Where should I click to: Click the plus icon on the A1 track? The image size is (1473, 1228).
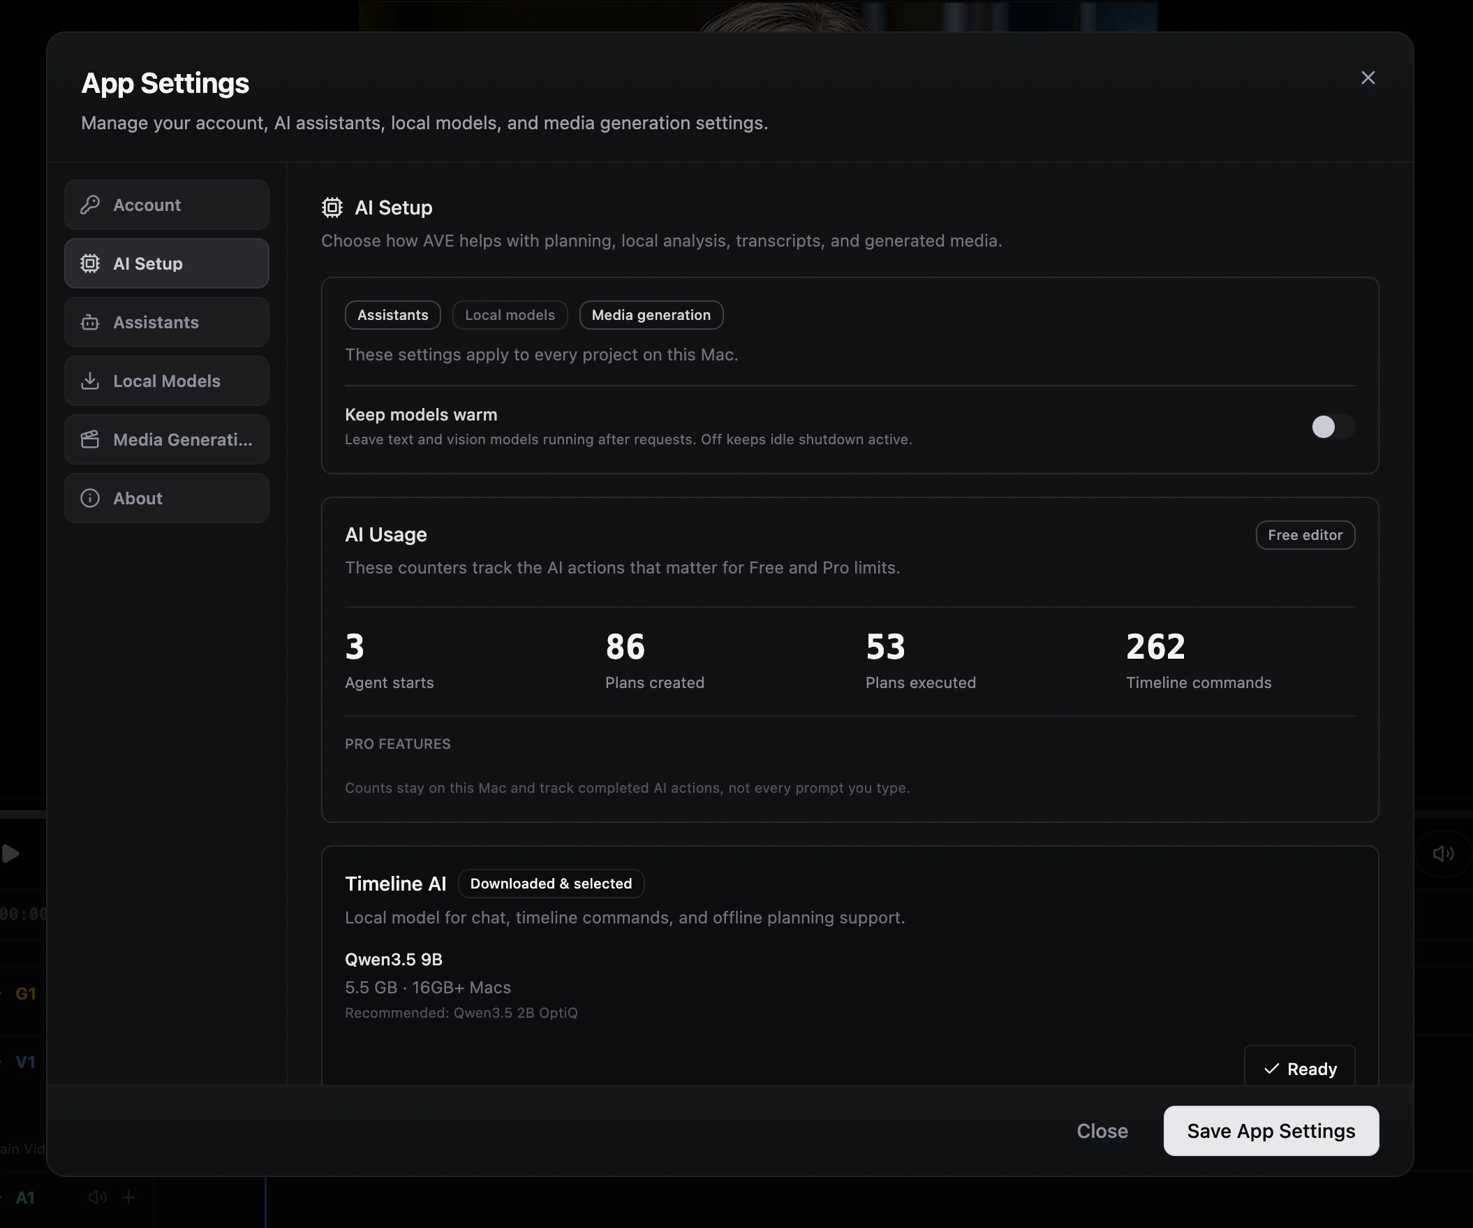pos(128,1198)
